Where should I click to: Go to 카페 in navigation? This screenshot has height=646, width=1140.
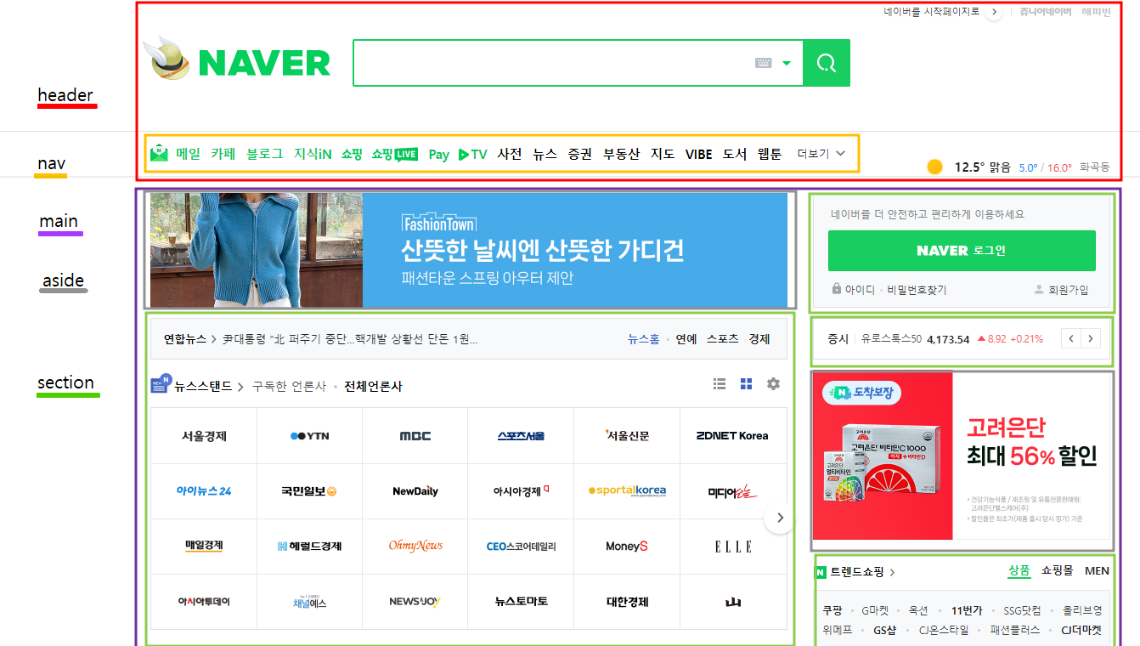(x=223, y=154)
